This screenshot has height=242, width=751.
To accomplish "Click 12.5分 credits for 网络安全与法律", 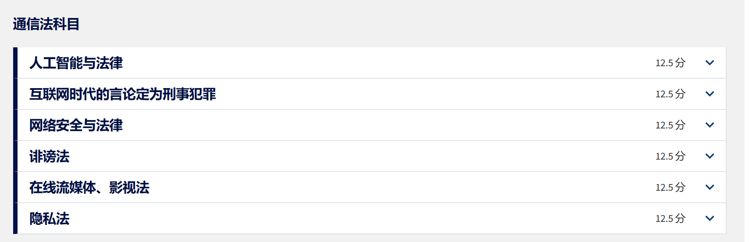I will click(670, 125).
